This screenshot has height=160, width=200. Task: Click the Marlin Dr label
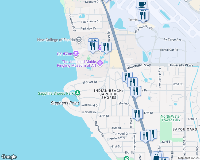pyautogui.click(x=125, y=104)
